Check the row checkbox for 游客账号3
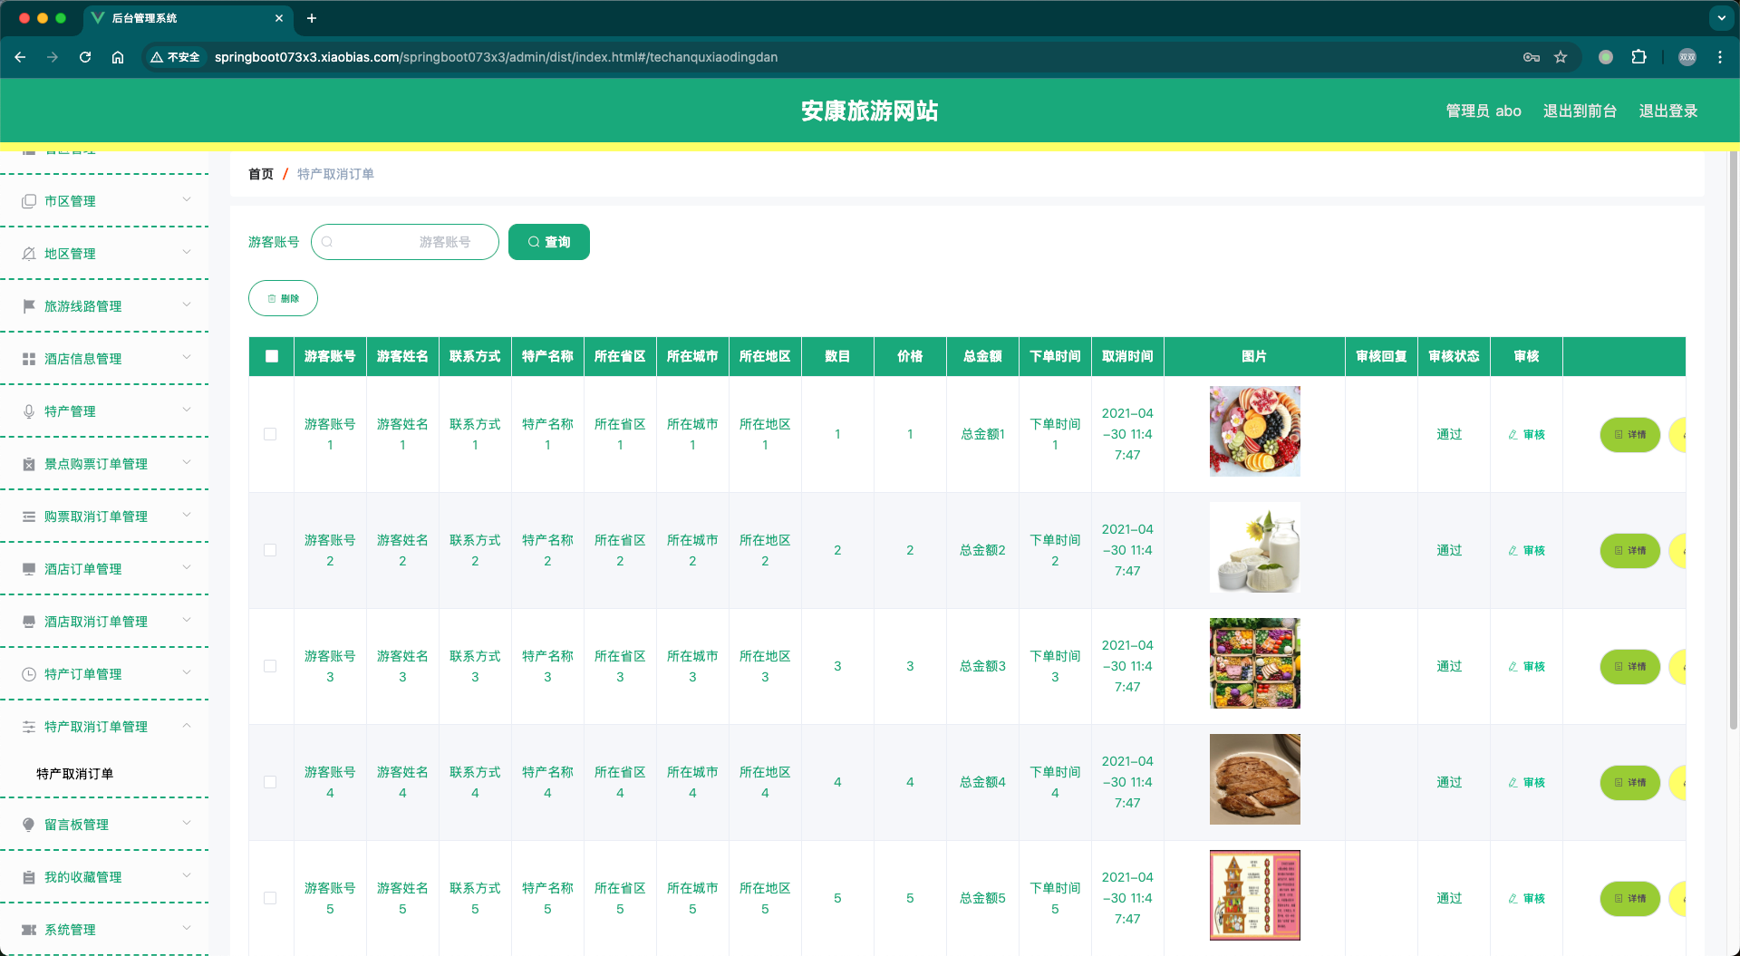The width and height of the screenshot is (1740, 956). click(x=270, y=666)
